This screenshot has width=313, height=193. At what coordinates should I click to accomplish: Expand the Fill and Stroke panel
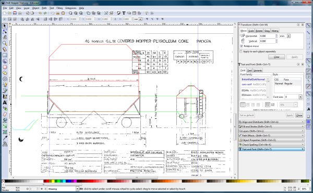(x=271, y=126)
